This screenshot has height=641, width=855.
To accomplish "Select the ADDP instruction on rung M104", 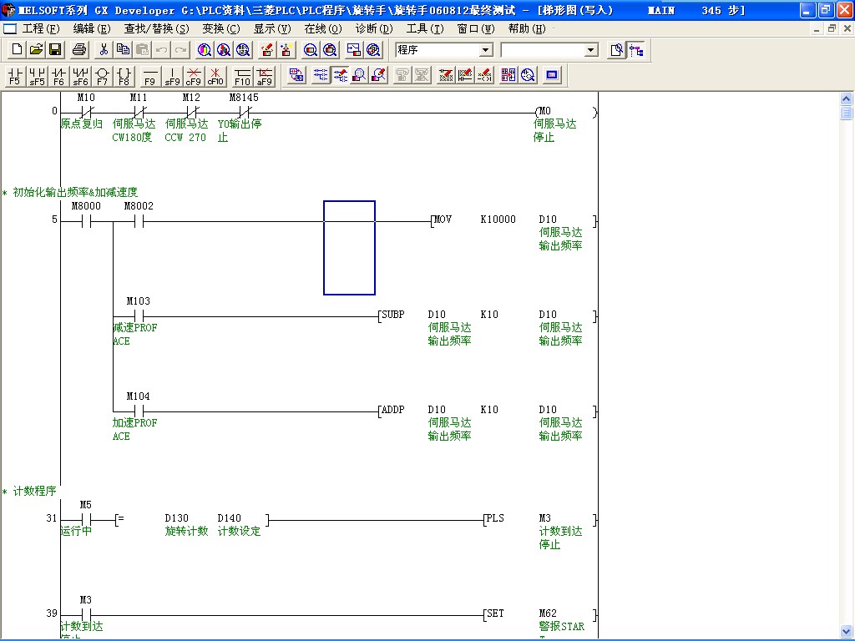I will pyautogui.click(x=488, y=411).
